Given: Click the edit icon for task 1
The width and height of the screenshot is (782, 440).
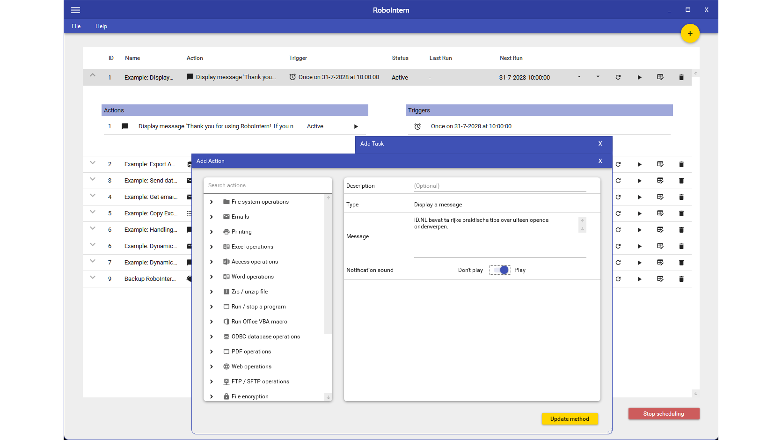Looking at the screenshot, I should coord(660,77).
